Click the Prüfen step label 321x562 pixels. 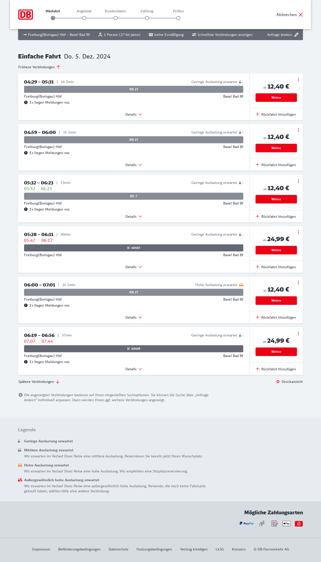pos(178,11)
